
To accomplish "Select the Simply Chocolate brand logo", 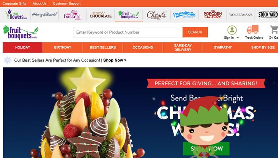I will pyautogui.click(x=100, y=15).
